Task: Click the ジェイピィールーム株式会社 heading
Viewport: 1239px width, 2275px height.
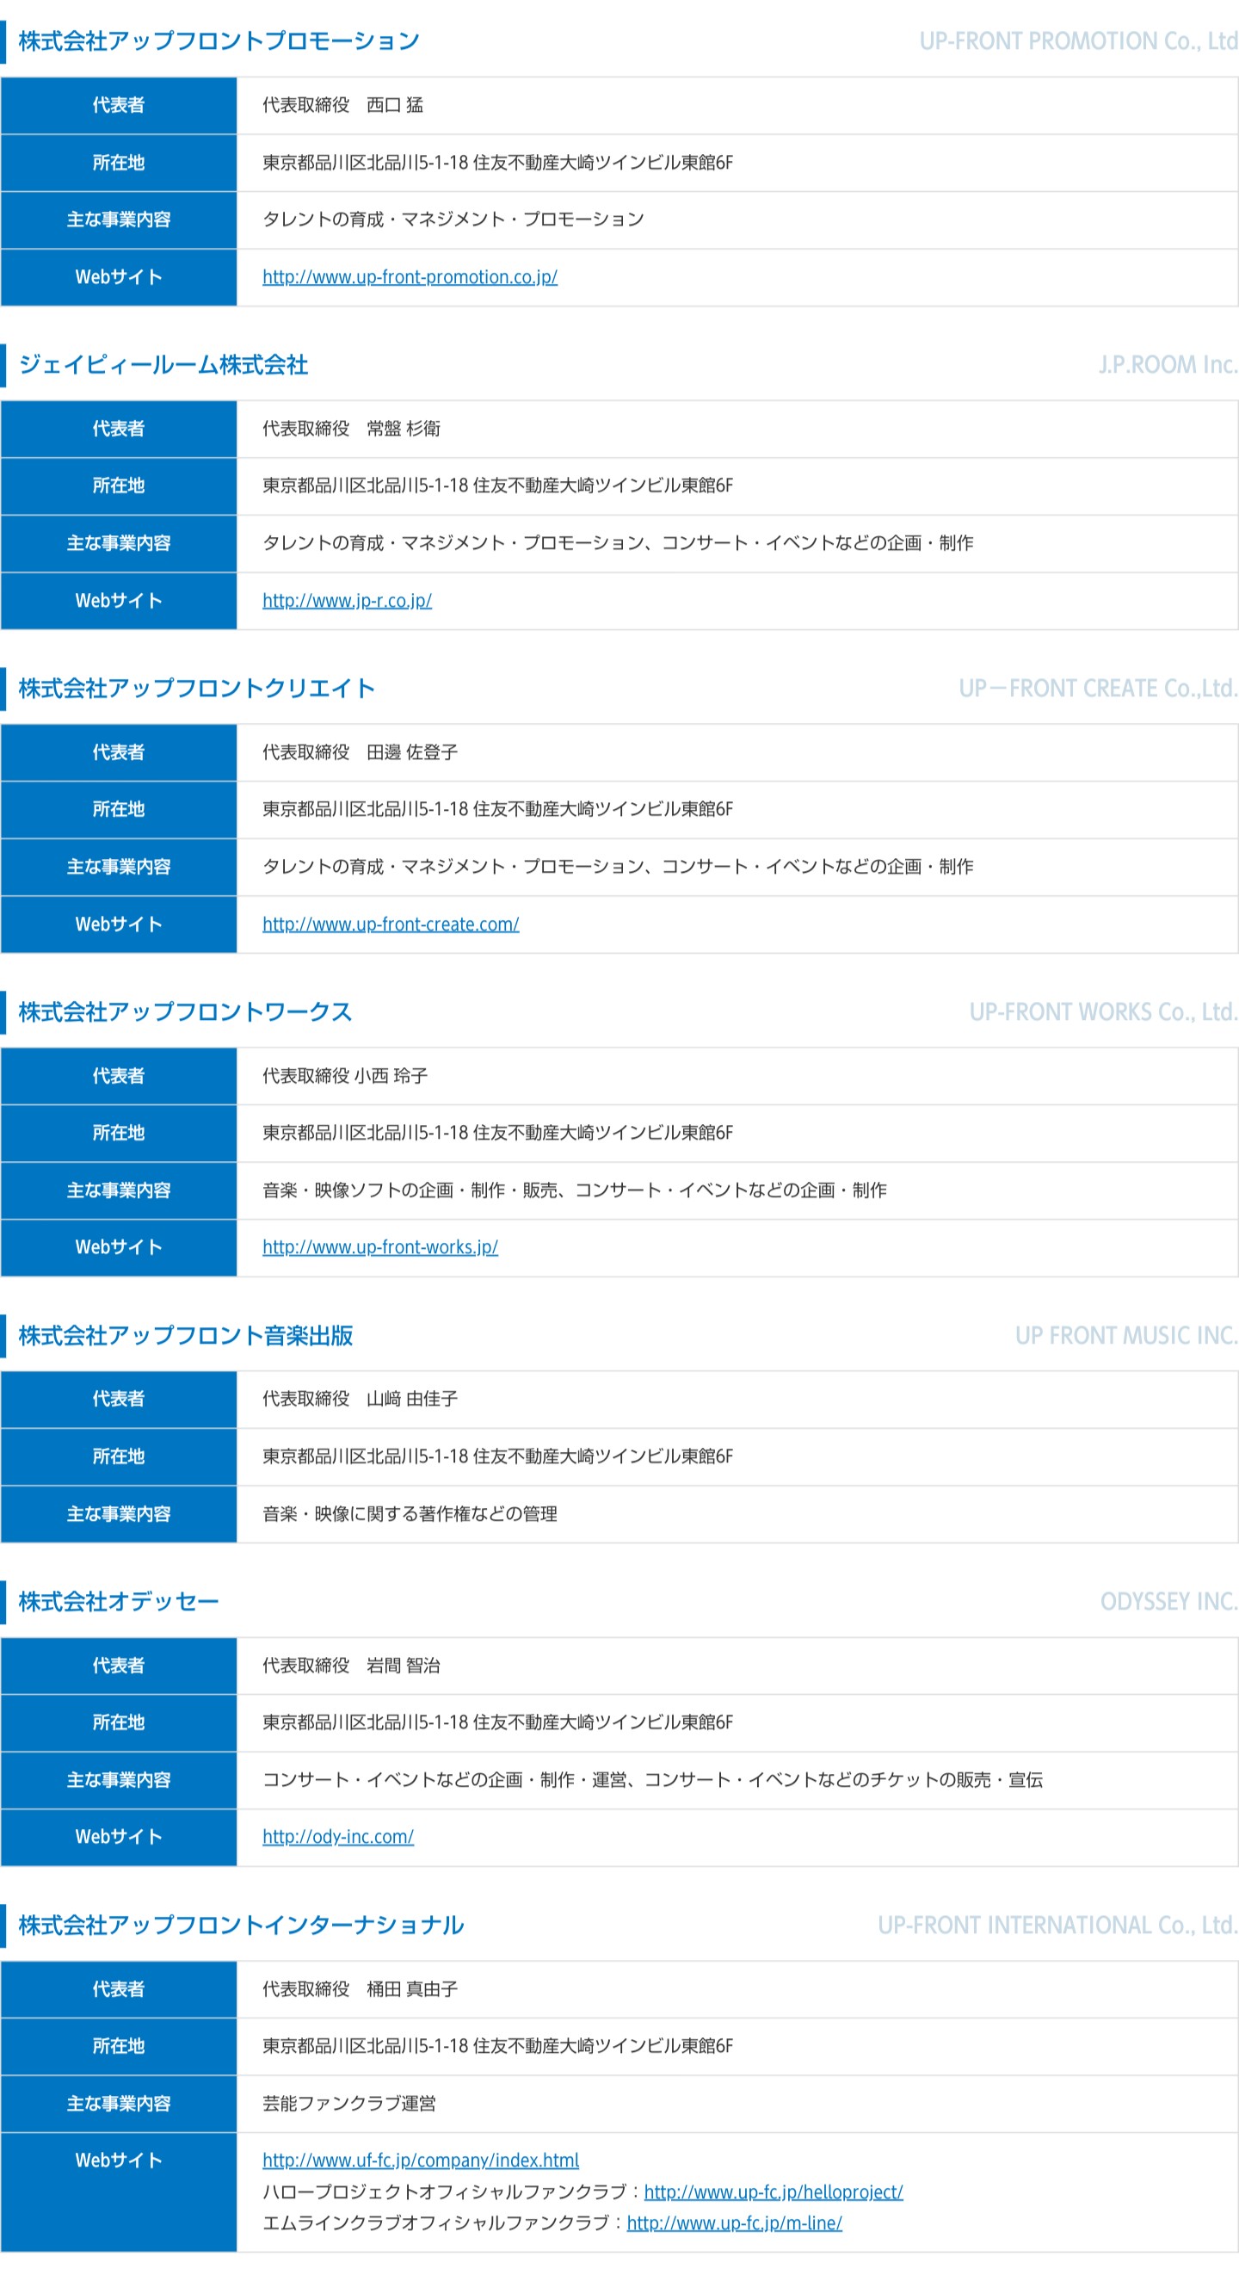Action: pos(163,365)
